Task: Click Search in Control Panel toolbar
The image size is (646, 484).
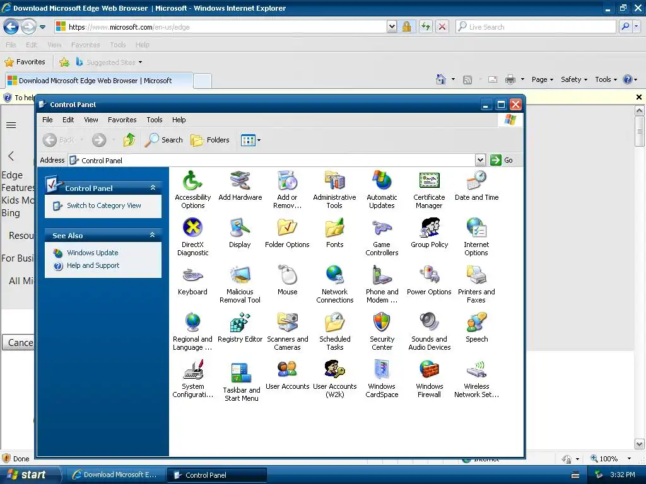Action: point(164,140)
